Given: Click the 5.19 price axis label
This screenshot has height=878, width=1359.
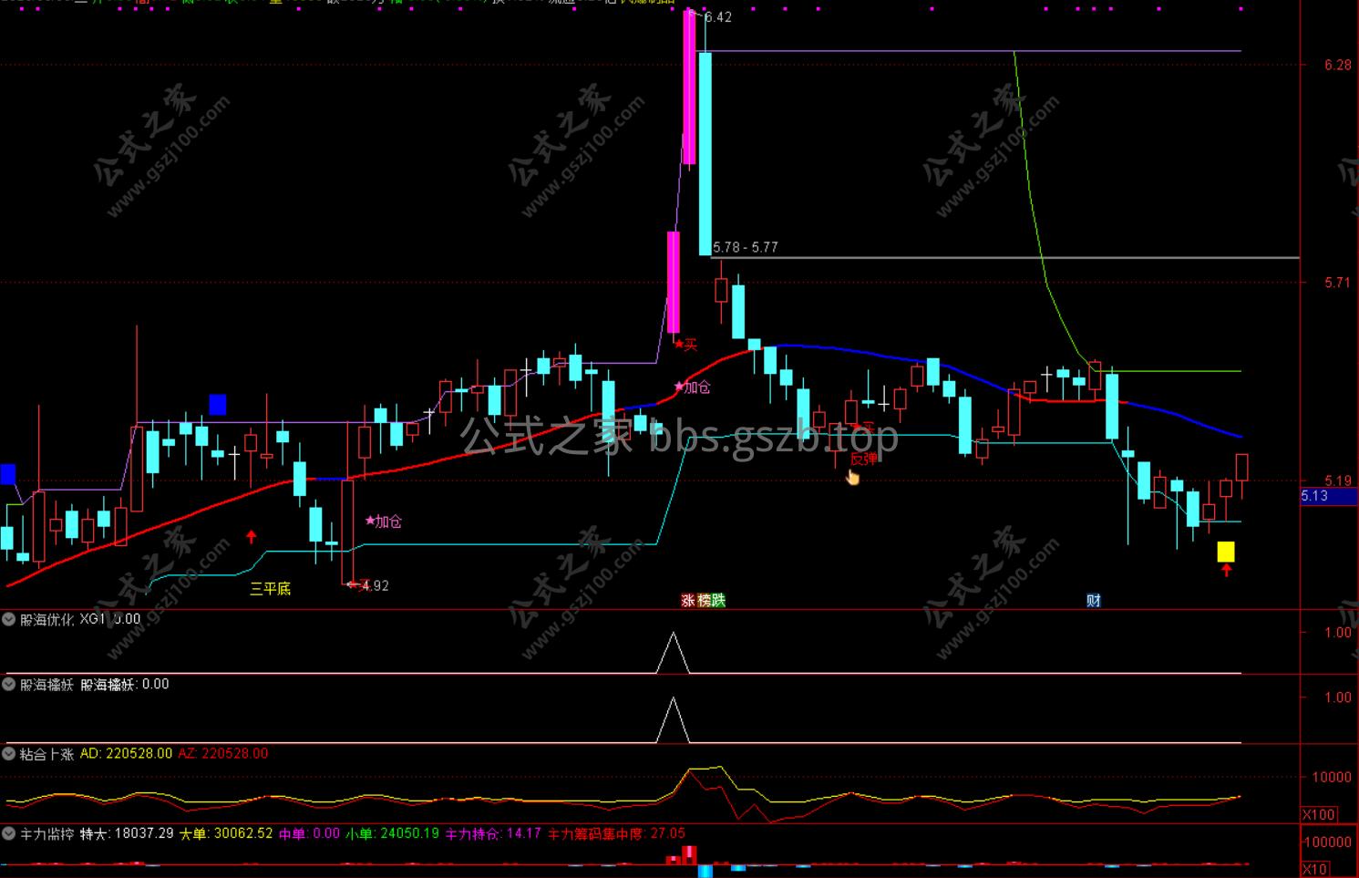Looking at the screenshot, I should click(1338, 480).
